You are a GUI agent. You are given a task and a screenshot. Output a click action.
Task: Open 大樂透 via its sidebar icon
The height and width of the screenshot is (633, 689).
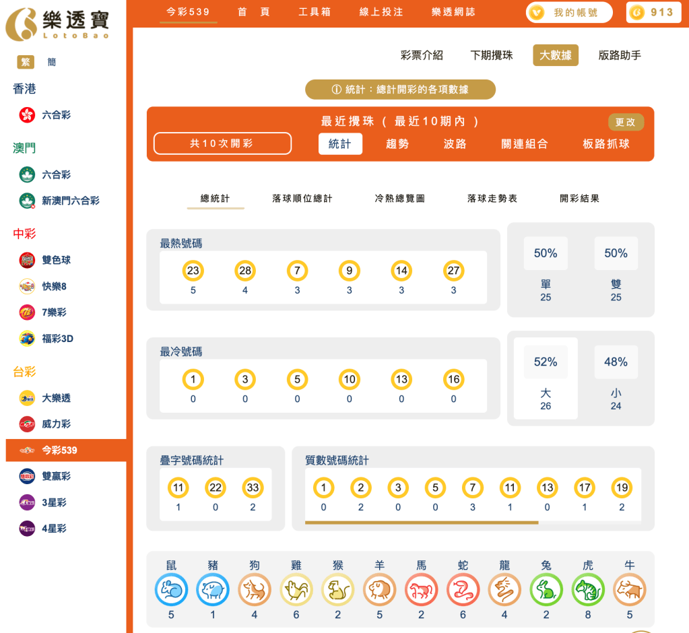pos(26,398)
